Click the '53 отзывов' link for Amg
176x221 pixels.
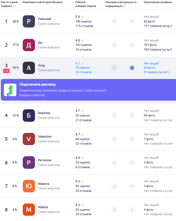coord(83,72)
